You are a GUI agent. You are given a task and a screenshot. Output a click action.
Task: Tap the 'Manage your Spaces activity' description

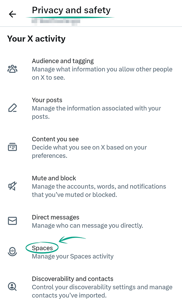(x=73, y=256)
